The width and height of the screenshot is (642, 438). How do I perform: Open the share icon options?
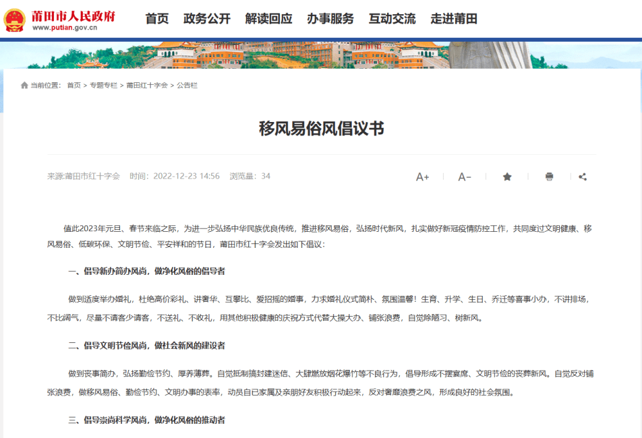[x=582, y=177]
